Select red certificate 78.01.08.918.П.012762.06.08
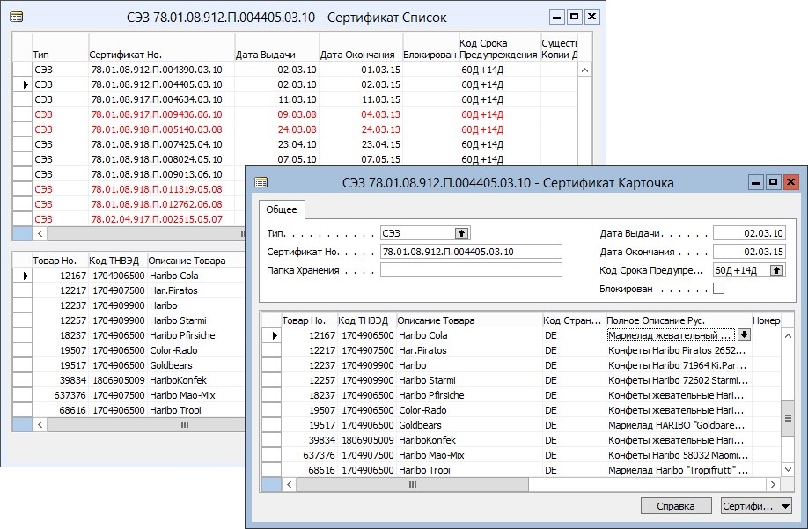 tap(157, 204)
